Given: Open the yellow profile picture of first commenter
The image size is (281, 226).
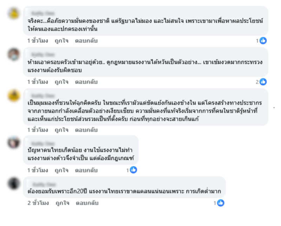Looking at the screenshot, I should [14, 13].
